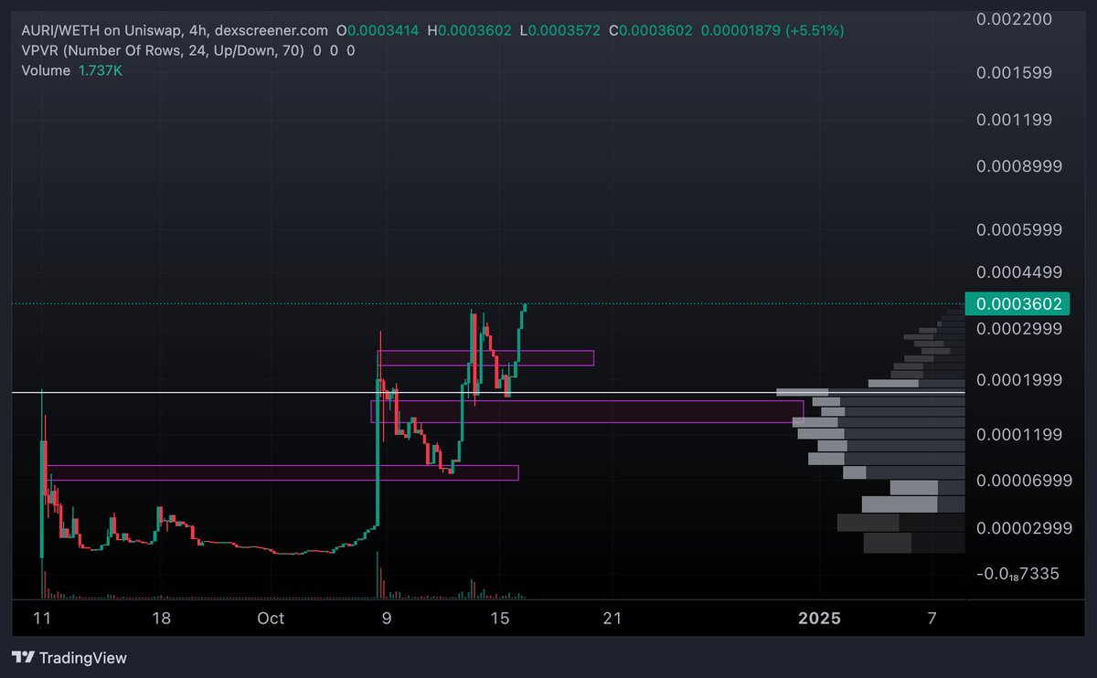Select the white horizontal price line
The image size is (1097, 678).
(x=488, y=393)
